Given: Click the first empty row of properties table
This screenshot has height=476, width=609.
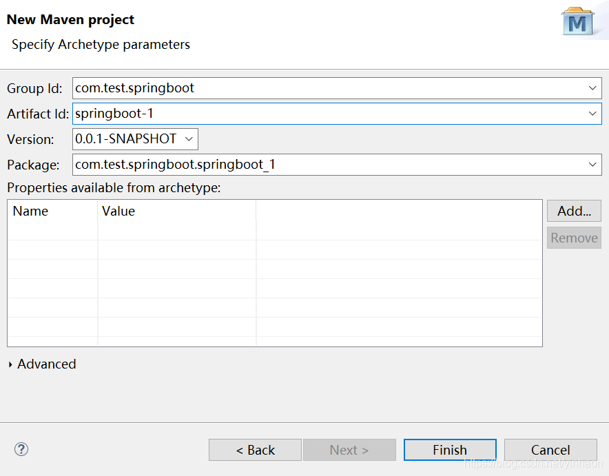Looking at the screenshot, I should tap(275, 231).
